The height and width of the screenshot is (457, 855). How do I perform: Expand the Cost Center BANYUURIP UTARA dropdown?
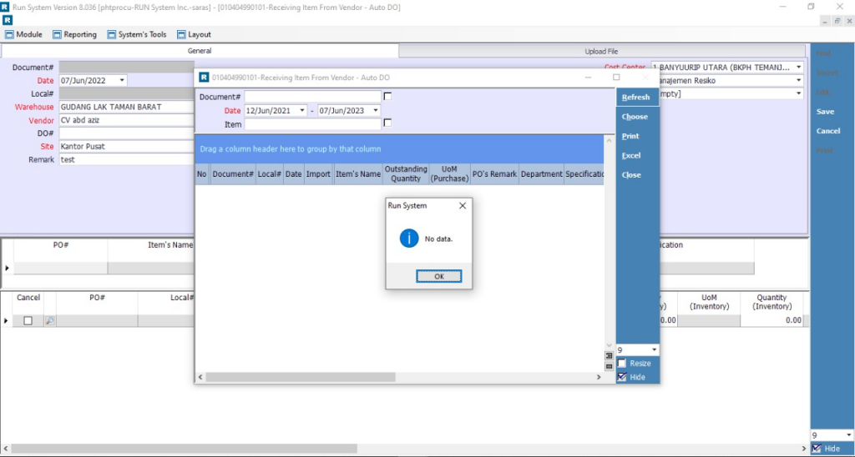click(x=798, y=68)
